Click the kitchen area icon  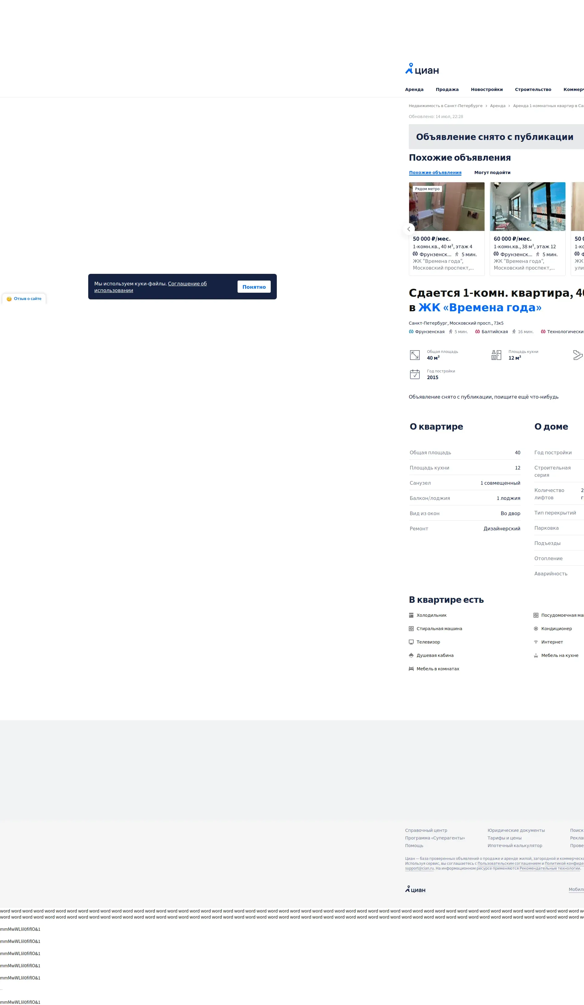coord(496,355)
